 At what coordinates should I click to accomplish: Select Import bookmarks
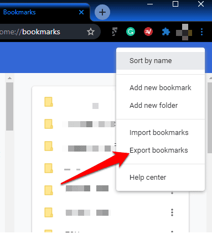[161, 133]
